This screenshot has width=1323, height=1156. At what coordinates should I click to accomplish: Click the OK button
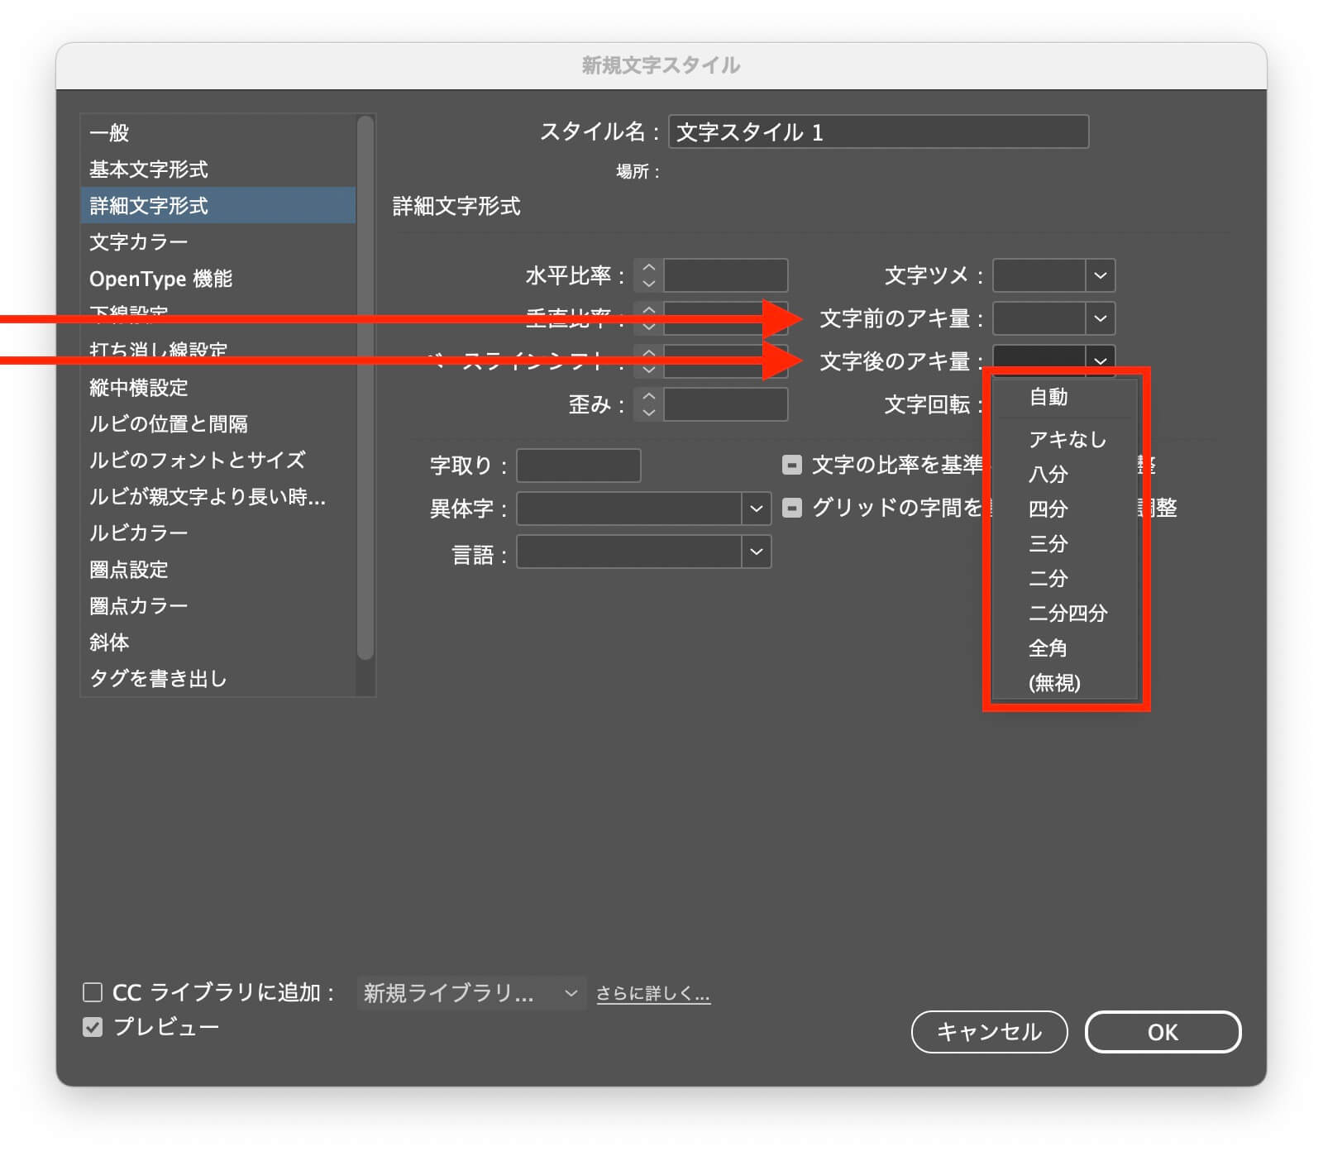1162,1032
